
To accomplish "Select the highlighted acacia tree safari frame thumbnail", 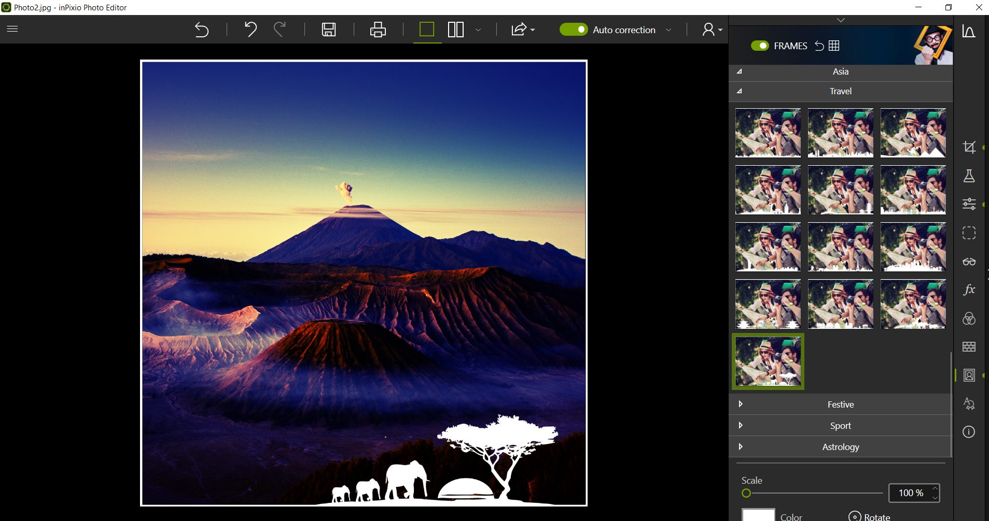I will (x=768, y=361).
